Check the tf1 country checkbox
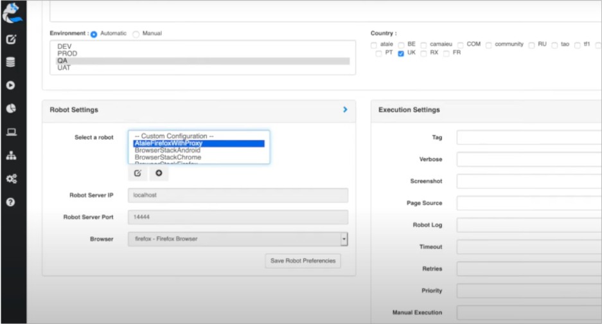This screenshot has height=324, width=602. coord(578,45)
